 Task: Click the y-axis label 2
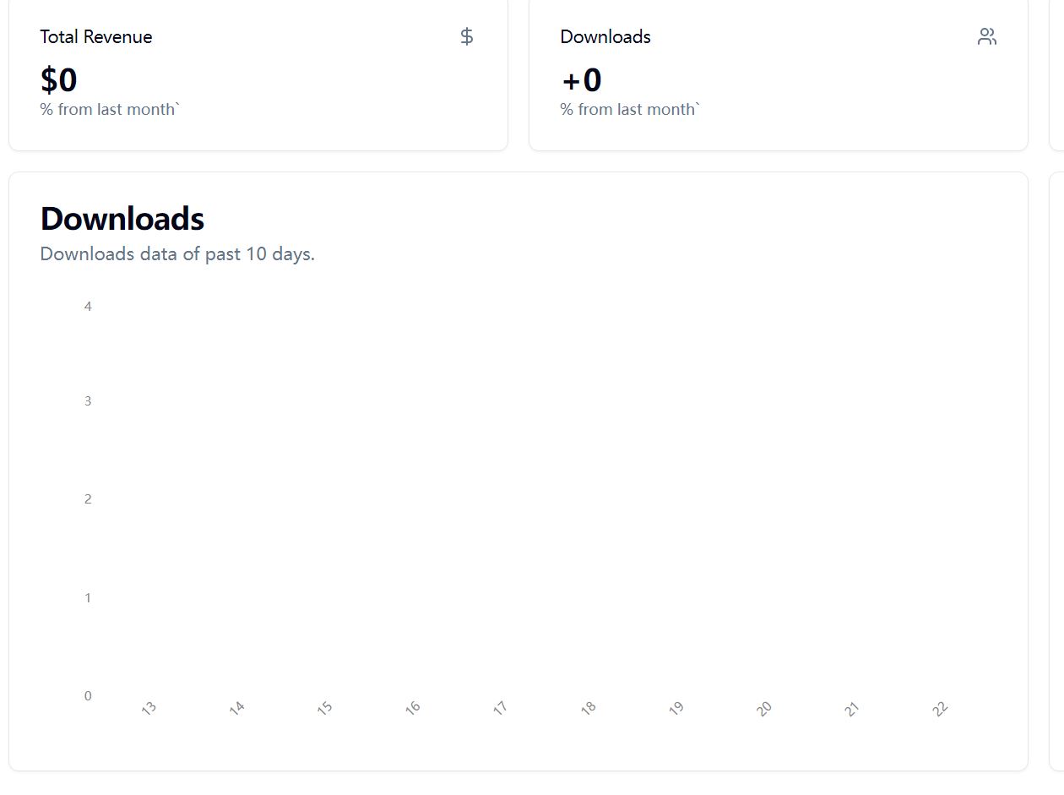point(88,499)
